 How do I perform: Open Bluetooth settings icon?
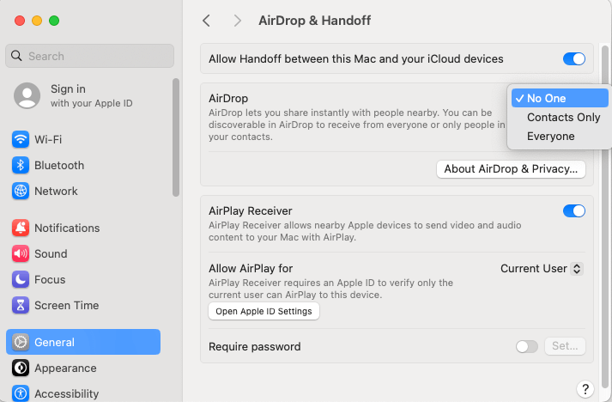(21, 165)
